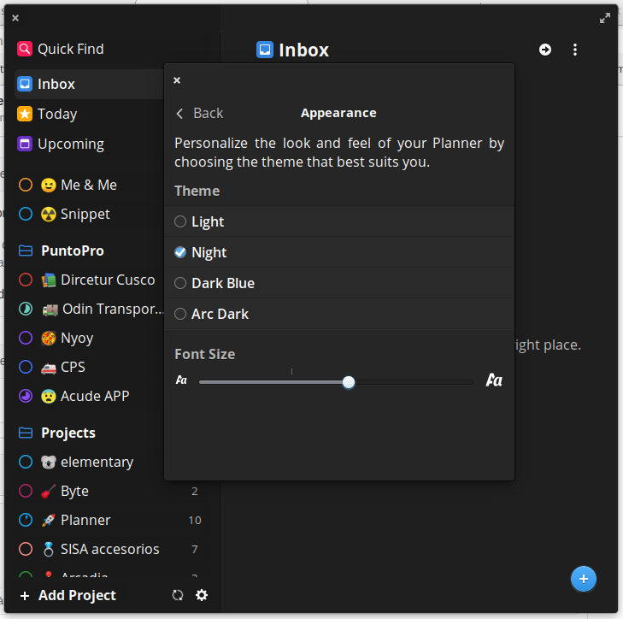Screen dimensions: 623x619
Task: Adjust the Font Size slider handle
Action: pos(349,382)
